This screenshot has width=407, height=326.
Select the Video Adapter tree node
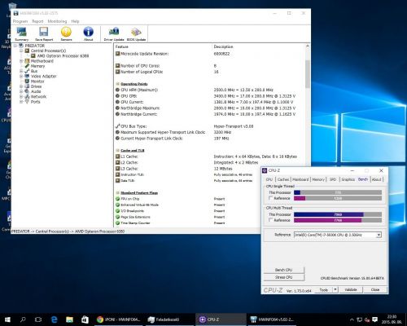coord(44,76)
